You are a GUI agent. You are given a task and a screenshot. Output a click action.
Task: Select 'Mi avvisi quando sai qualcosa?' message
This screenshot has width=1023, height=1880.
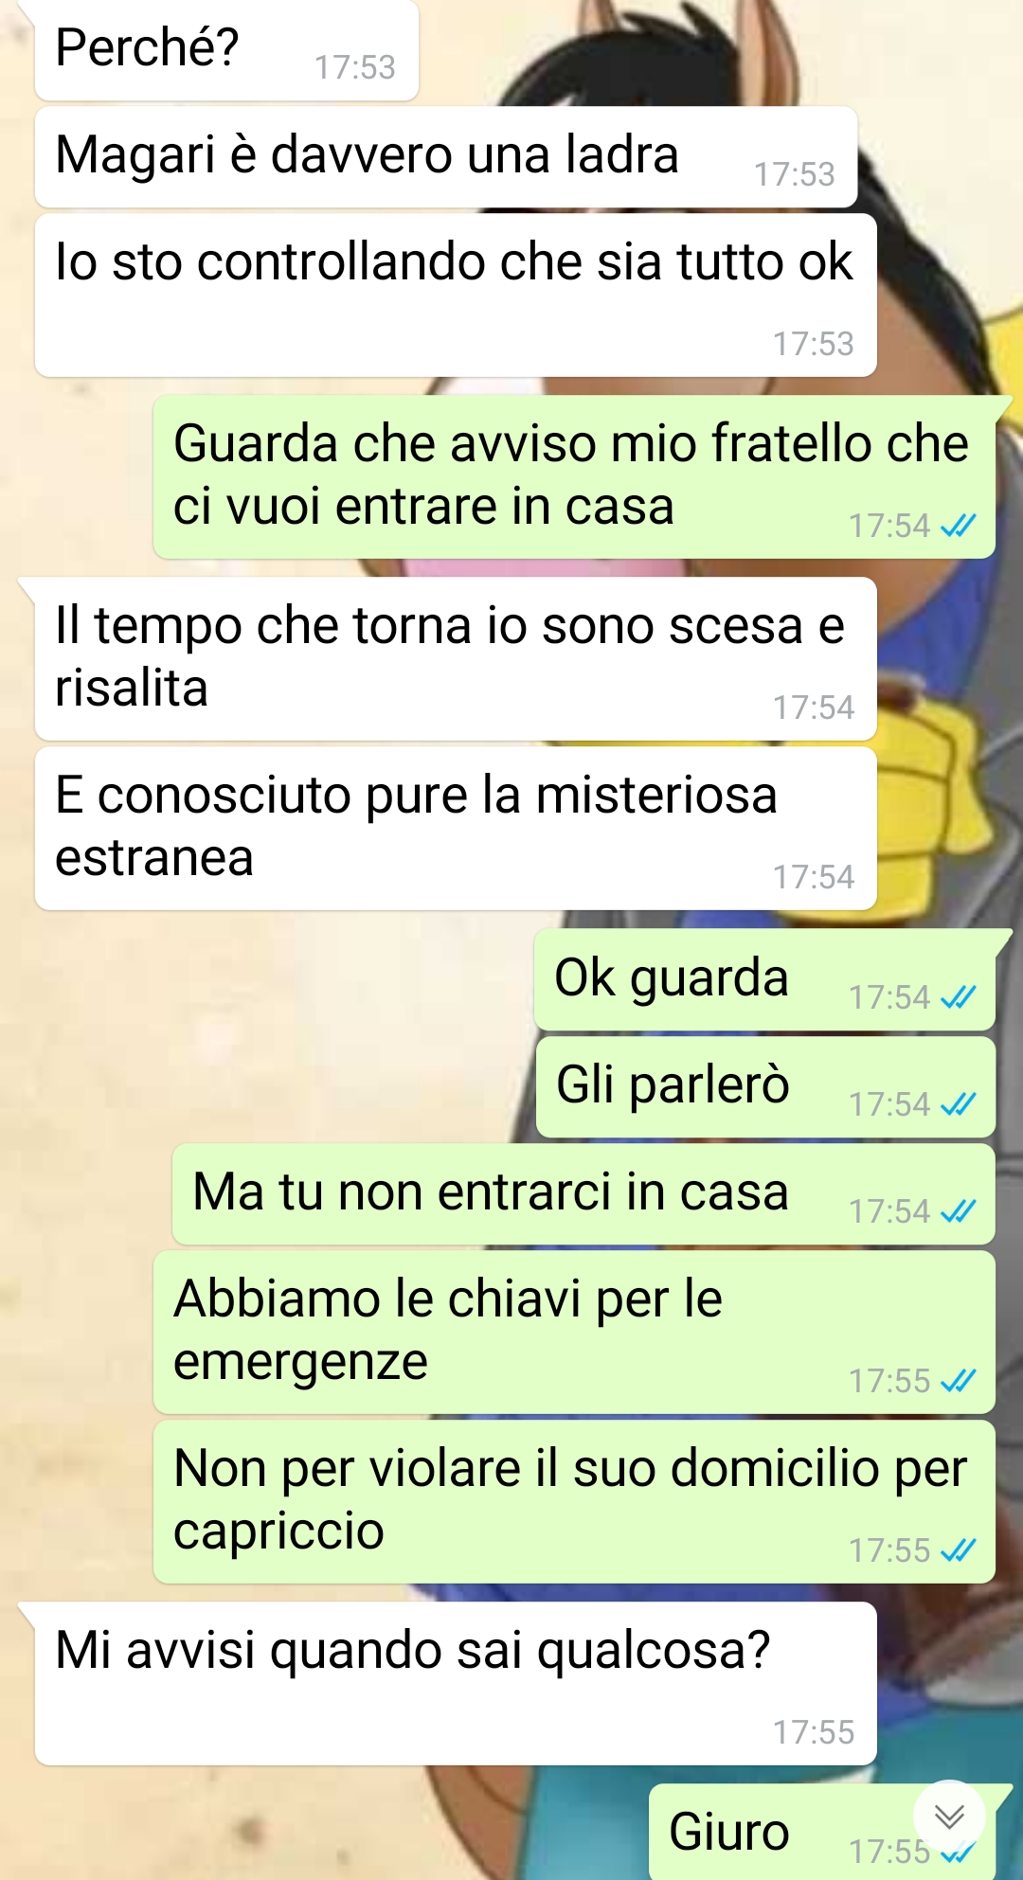[x=456, y=1684]
